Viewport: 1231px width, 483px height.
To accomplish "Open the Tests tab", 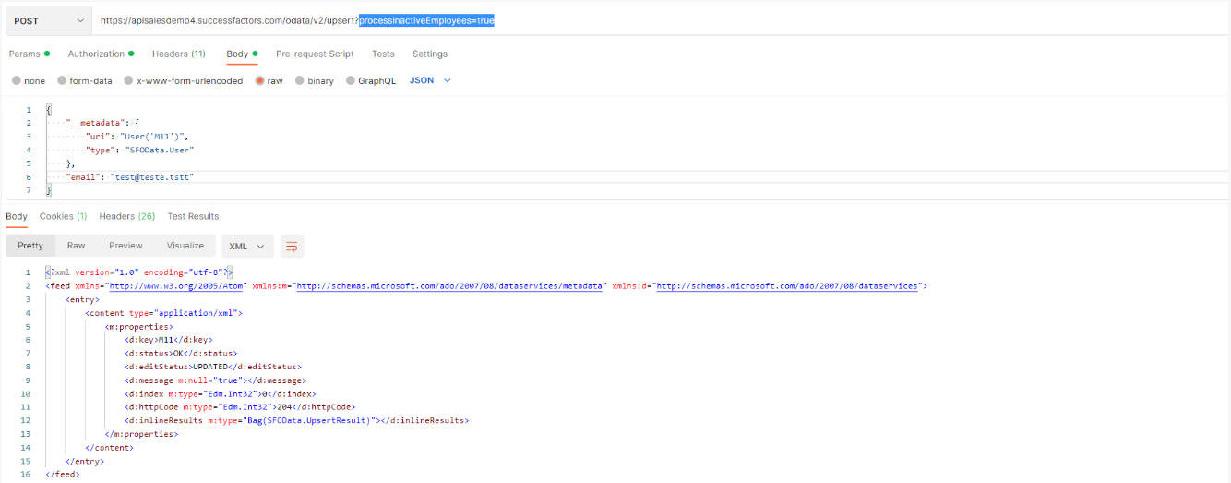I will click(x=383, y=54).
